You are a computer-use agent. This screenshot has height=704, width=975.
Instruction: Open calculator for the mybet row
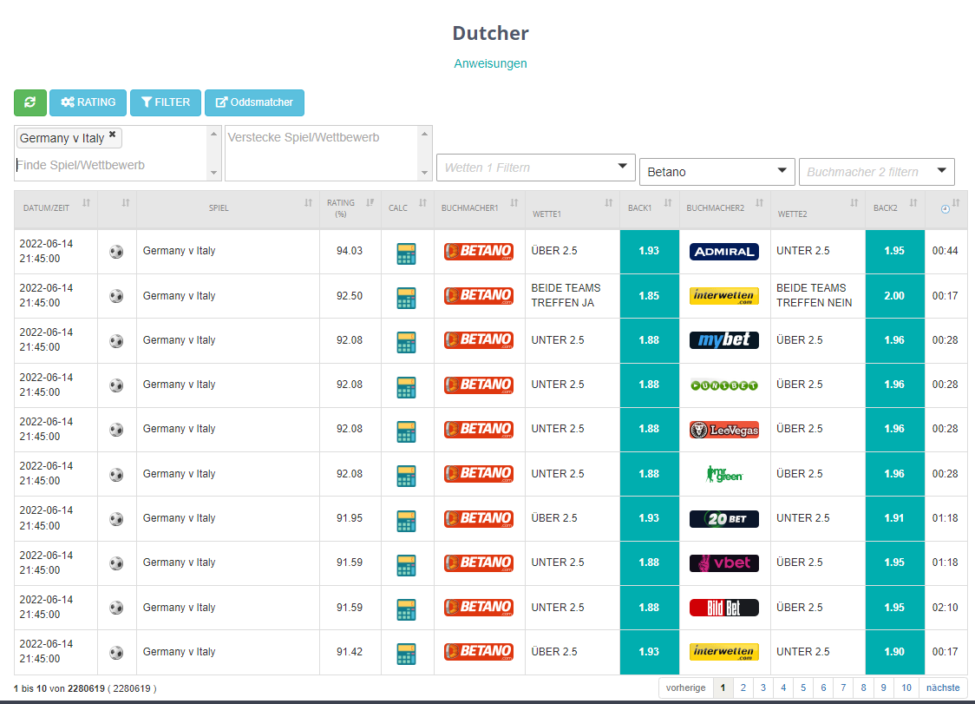tap(406, 342)
